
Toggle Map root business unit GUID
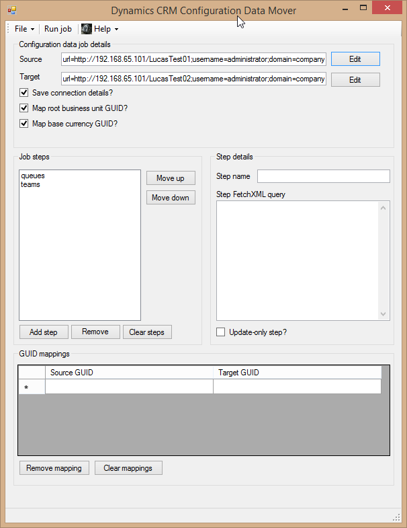click(x=24, y=108)
